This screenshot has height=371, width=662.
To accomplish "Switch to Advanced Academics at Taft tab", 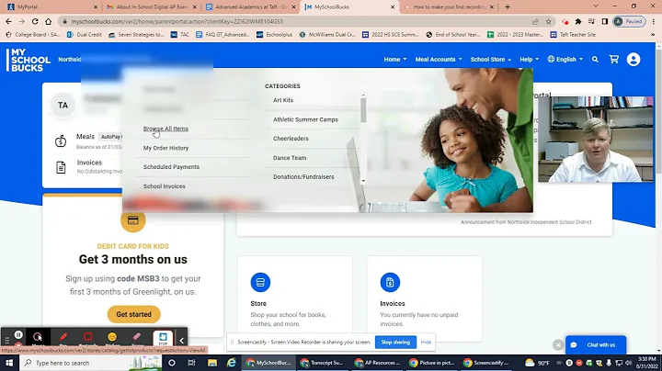I will [x=251, y=6].
